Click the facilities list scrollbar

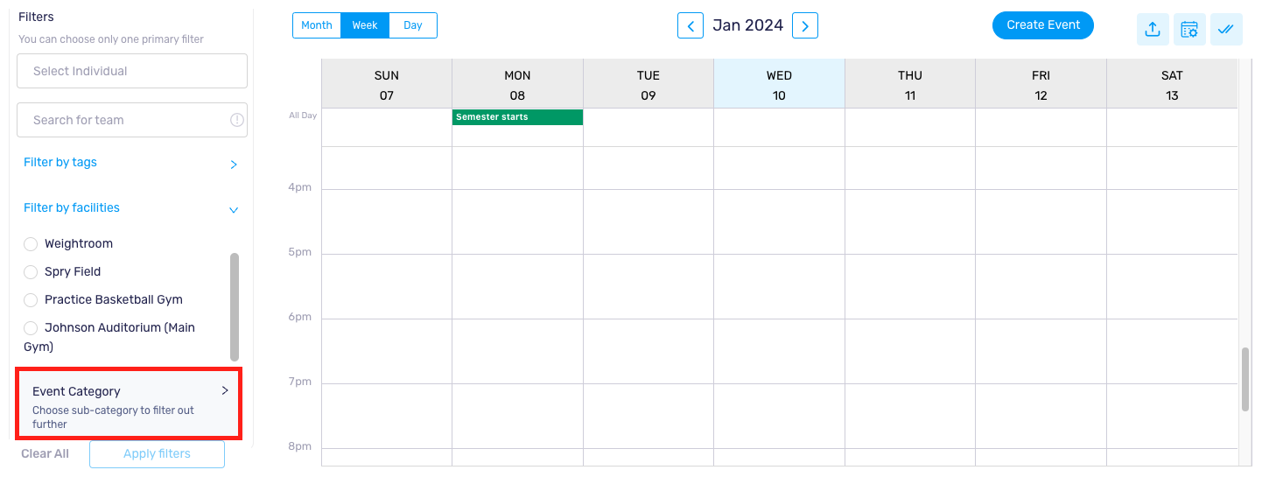(235, 306)
